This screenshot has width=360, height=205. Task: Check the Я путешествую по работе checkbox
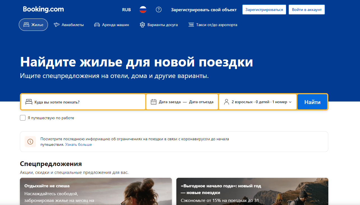tap(23, 118)
